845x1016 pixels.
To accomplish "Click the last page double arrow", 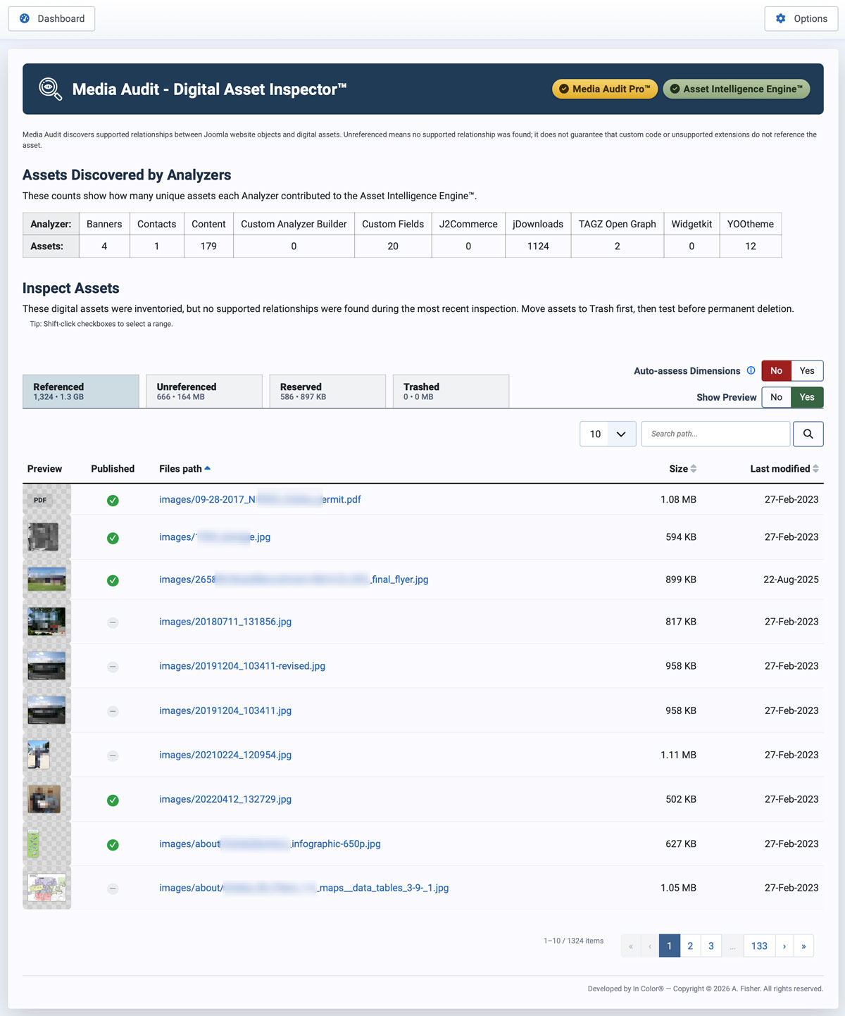I will point(803,946).
